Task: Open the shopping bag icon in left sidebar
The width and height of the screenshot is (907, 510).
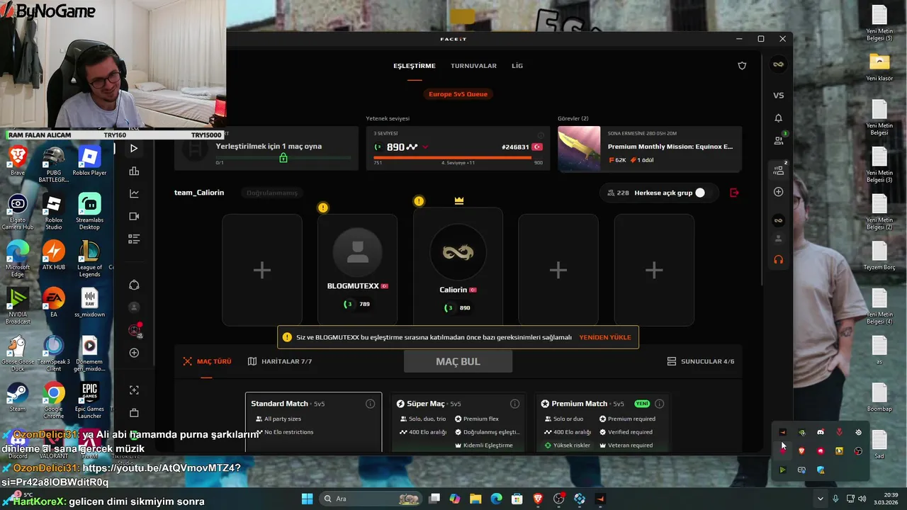Action: 134,412
